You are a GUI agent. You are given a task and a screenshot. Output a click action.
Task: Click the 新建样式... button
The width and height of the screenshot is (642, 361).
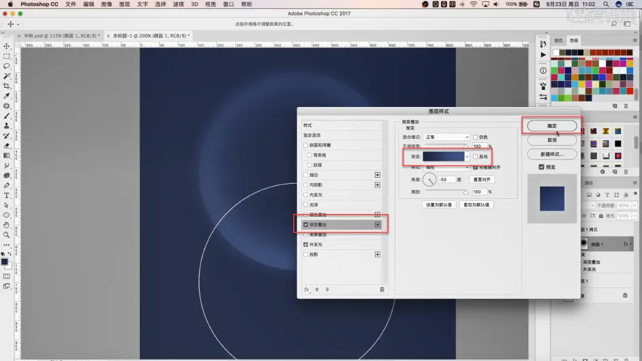[x=552, y=155]
